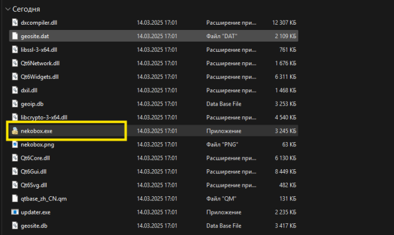This screenshot has width=394, height=235.
Task: Click the nekobox.exe application icon
Action: pyautogui.click(x=15, y=131)
